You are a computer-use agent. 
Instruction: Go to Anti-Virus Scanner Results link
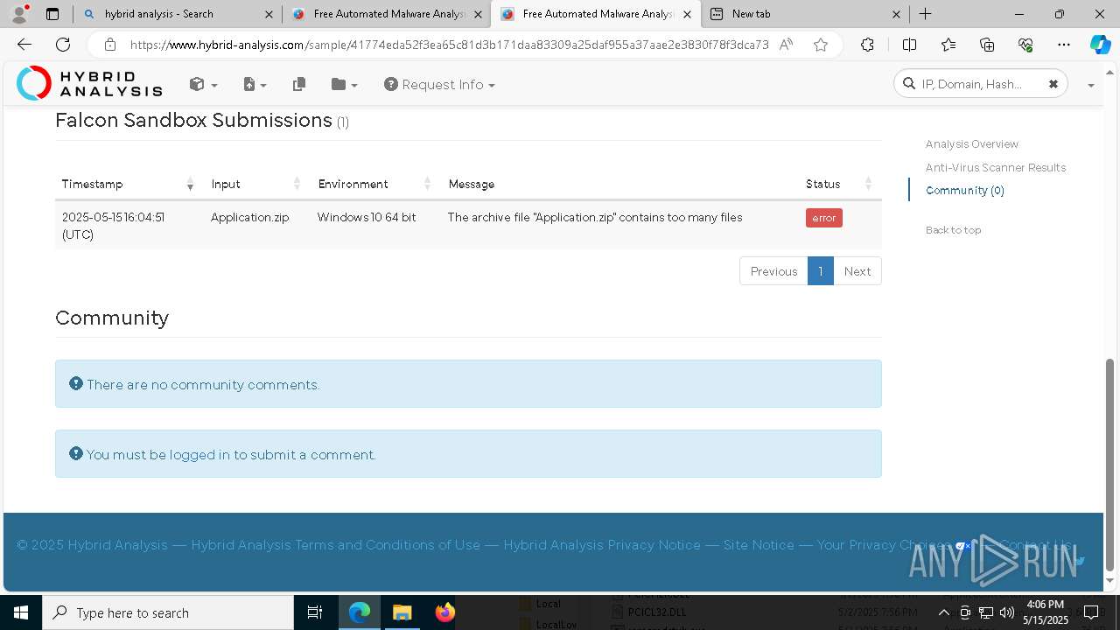tap(996, 167)
